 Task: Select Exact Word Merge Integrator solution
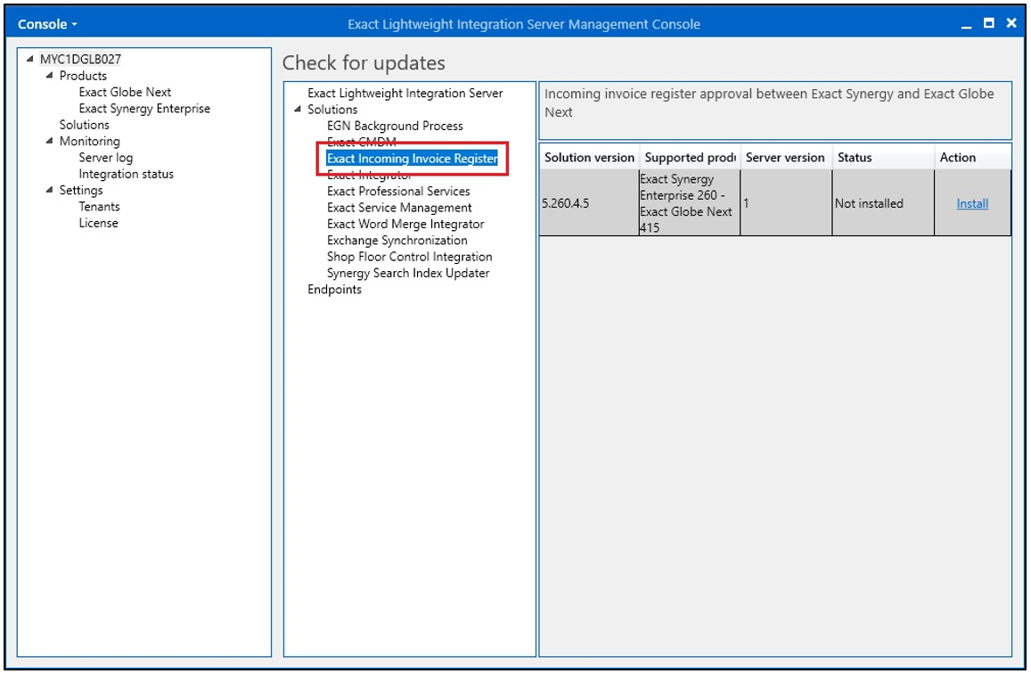tap(405, 225)
